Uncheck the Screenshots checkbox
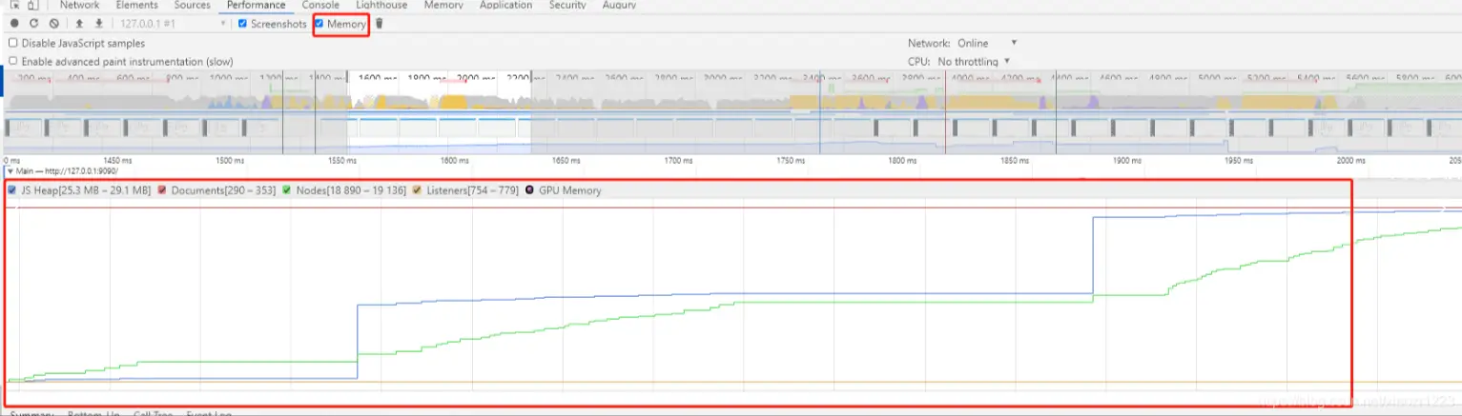 (242, 24)
